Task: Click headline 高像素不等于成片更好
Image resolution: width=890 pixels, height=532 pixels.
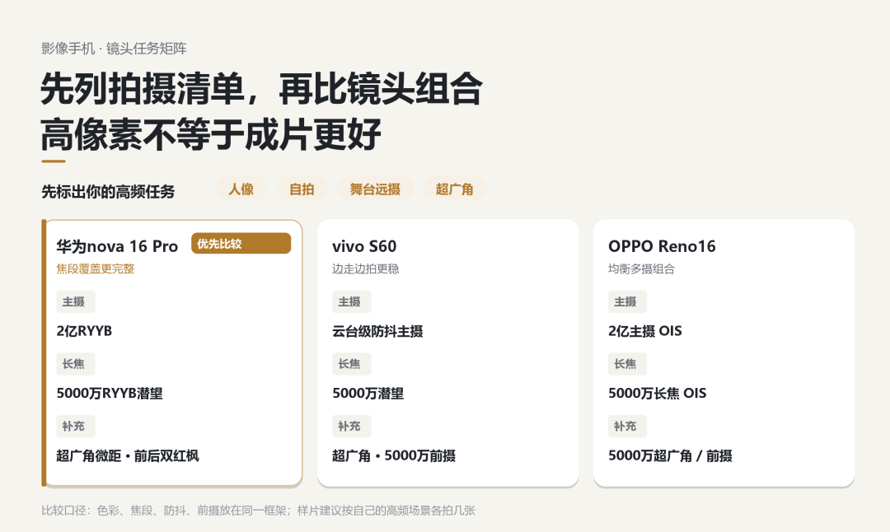Action: click(x=211, y=134)
